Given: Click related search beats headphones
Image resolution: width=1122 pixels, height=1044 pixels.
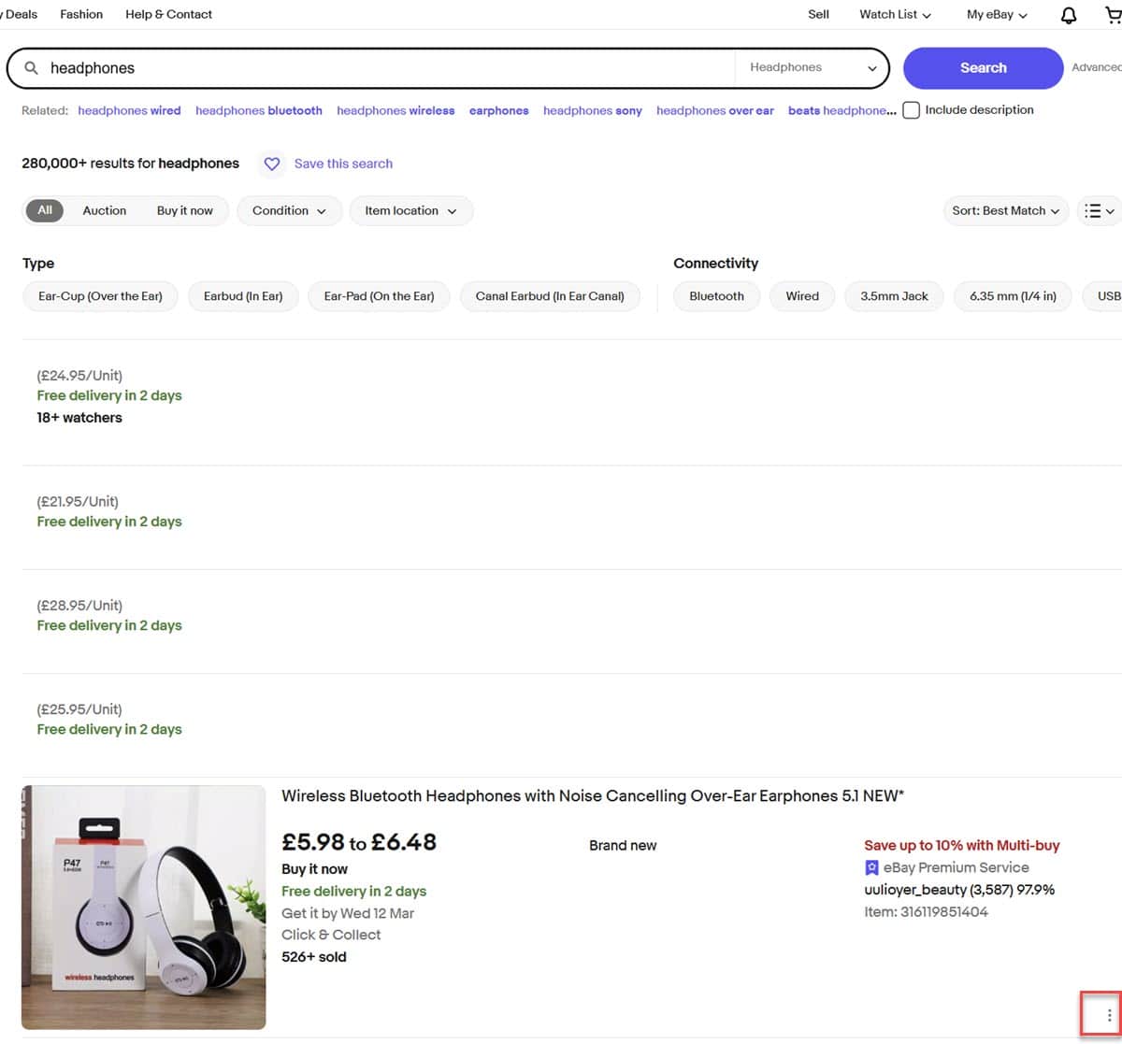Looking at the screenshot, I should point(841,110).
